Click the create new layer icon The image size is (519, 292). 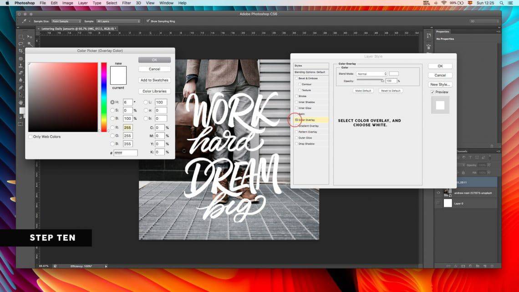pos(485,266)
